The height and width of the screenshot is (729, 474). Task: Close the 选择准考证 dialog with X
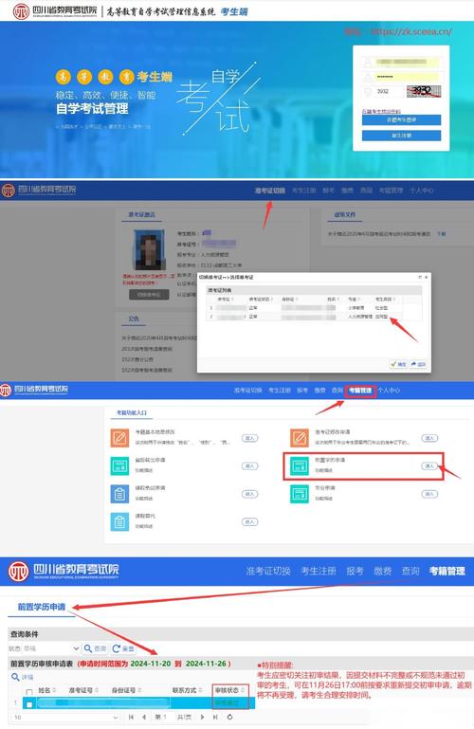[x=427, y=277]
